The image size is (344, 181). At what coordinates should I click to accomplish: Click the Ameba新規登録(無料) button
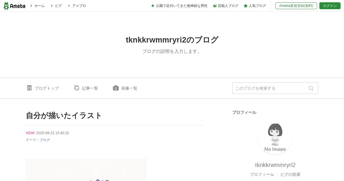click(296, 6)
